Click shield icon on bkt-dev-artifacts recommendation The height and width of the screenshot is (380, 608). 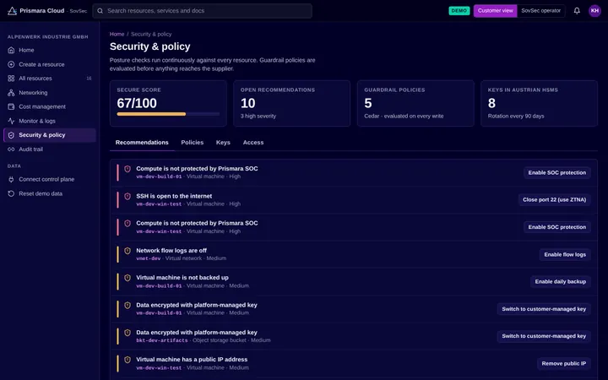point(128,333)
